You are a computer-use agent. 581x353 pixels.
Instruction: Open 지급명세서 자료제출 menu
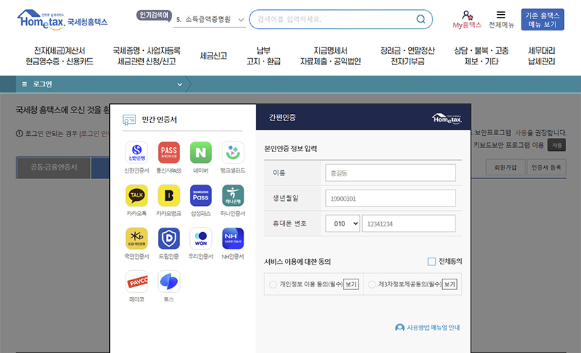click(330, 56)
